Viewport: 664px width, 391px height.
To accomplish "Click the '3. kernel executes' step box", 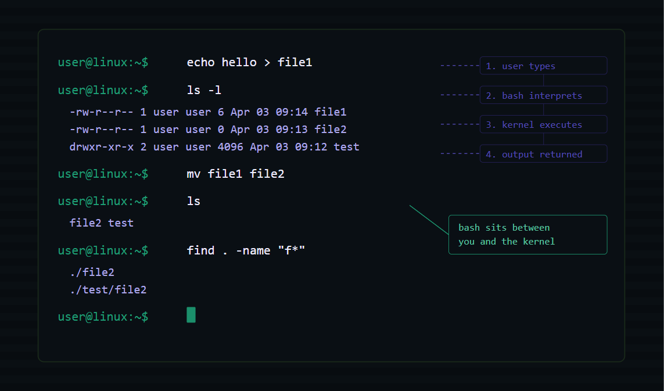I will pyautogui.click(x=543, y=124).
